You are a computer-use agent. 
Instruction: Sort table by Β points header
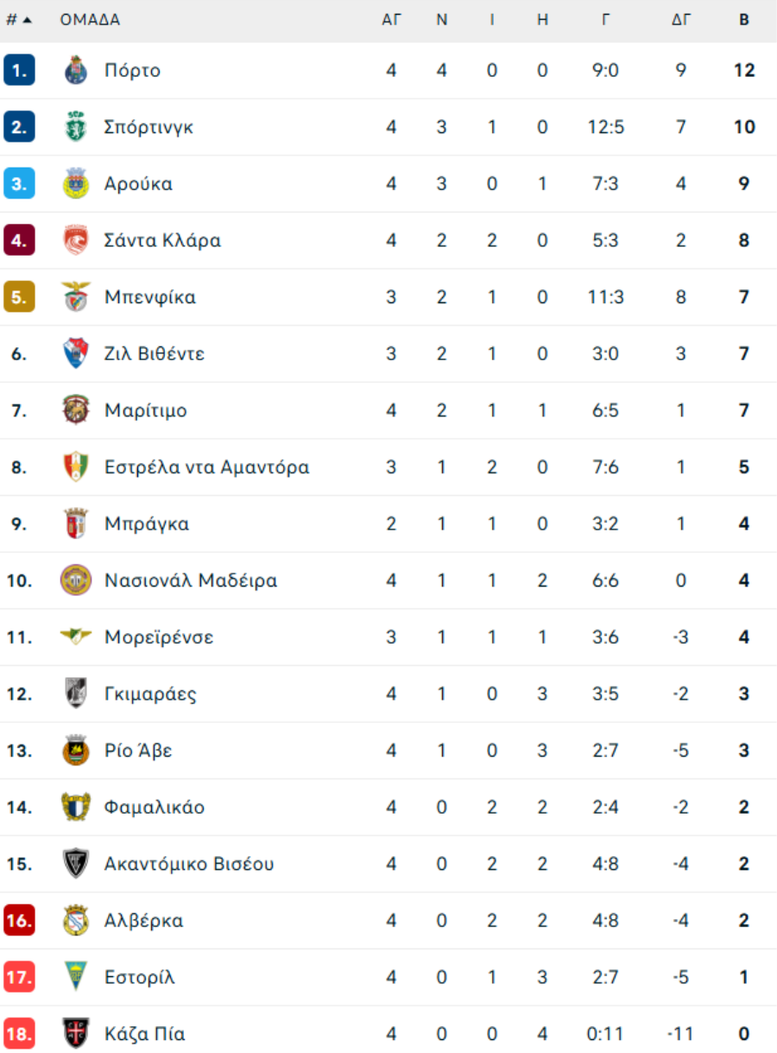point(744,20)
